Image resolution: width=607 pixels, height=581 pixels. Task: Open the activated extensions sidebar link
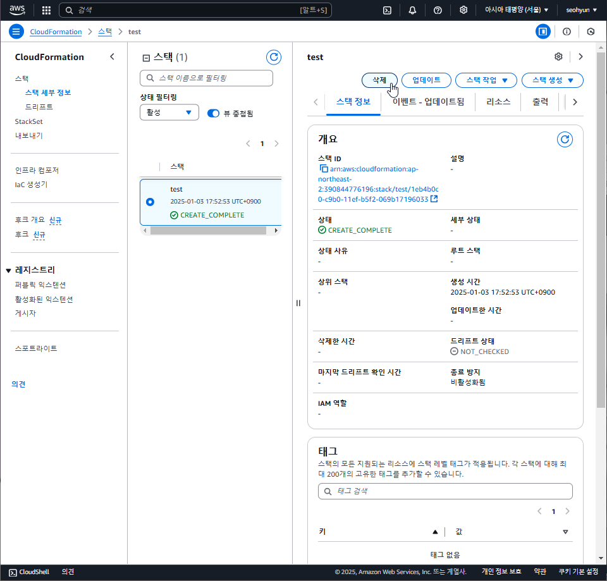coord(44,300)
